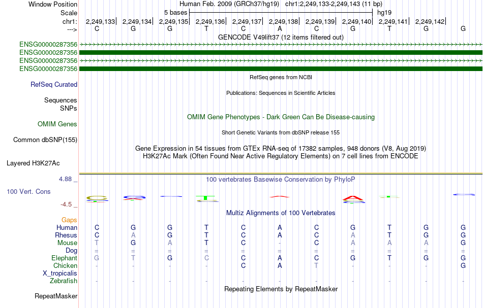The width and height of the screenshot is (483, 308).
Task: Open the OMIM Gene Phenotypes track title
Action: [281, 117]
